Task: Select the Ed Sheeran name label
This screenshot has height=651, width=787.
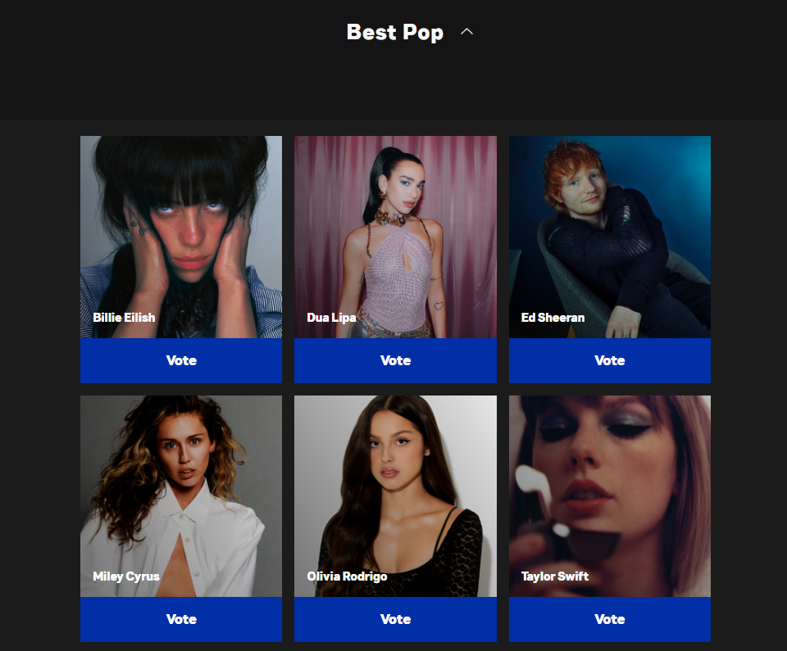Action: point(553,318)
